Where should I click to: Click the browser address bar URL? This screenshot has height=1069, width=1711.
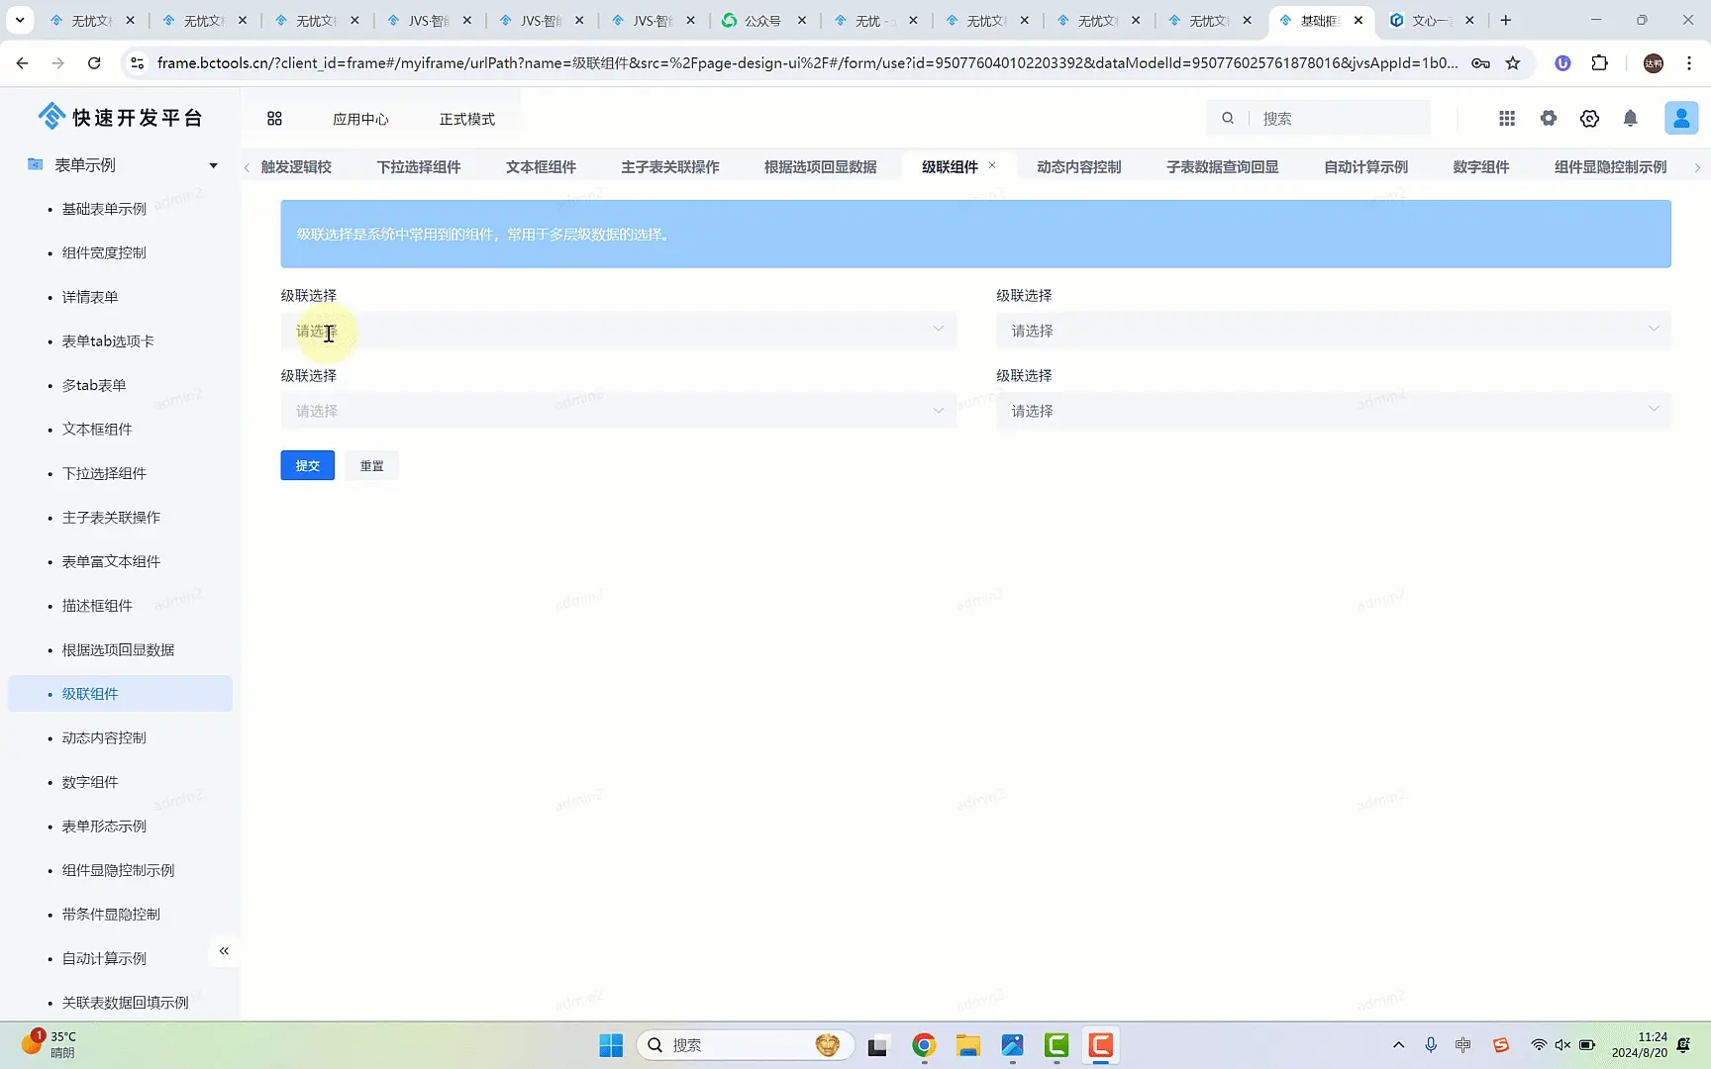(x=807, y=63)
